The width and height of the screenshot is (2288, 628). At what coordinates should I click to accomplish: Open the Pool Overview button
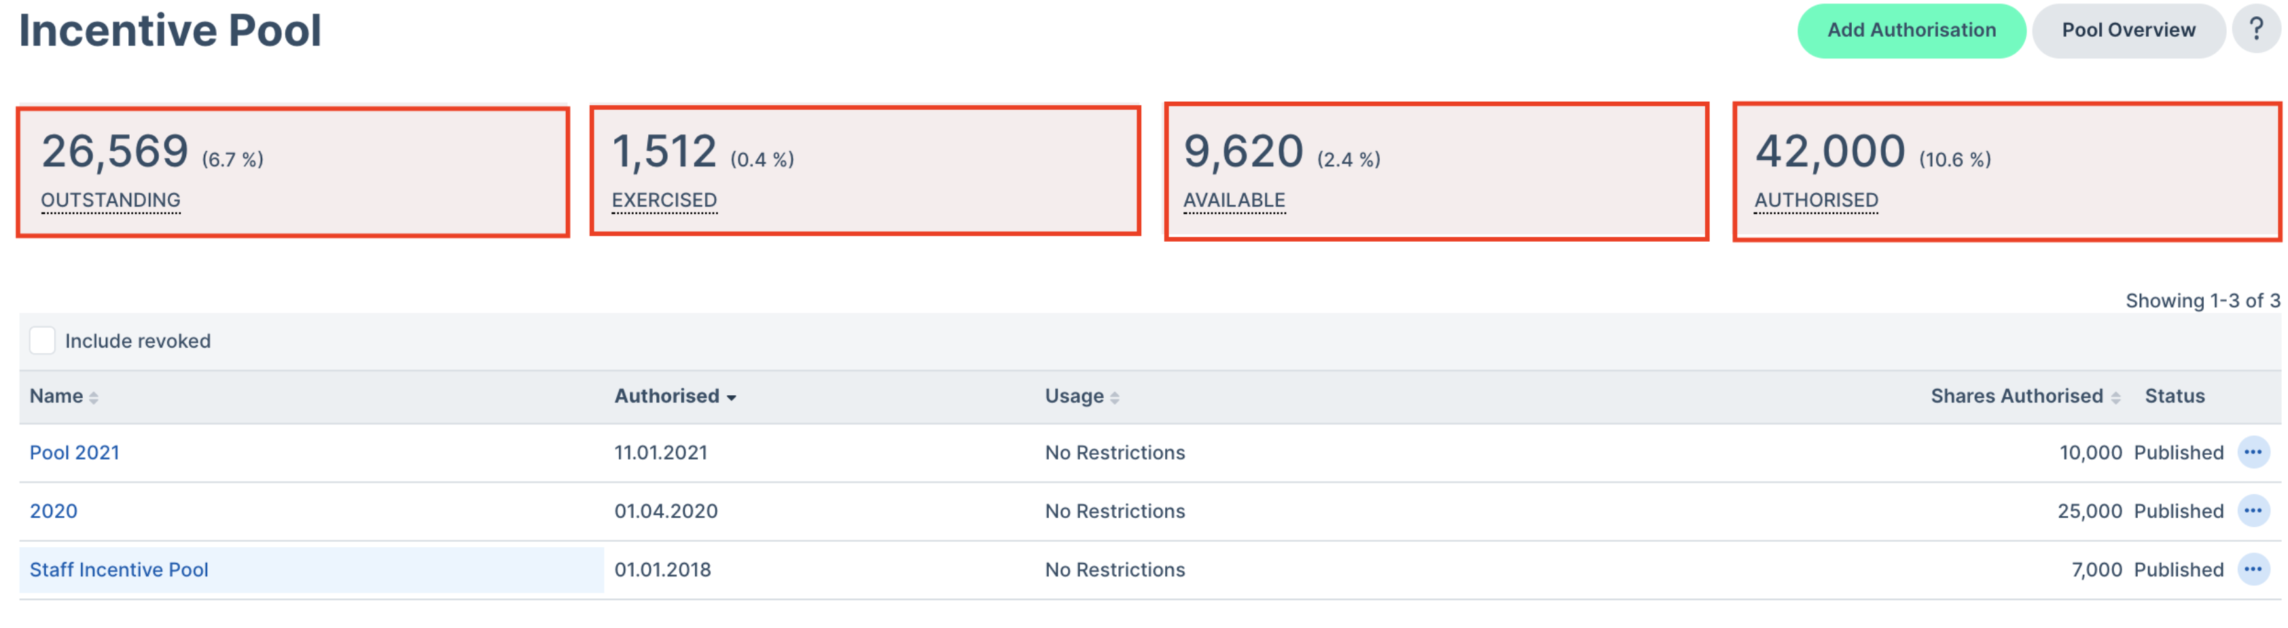(2128, 30)
